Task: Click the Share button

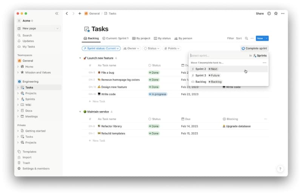Action: 260,14
